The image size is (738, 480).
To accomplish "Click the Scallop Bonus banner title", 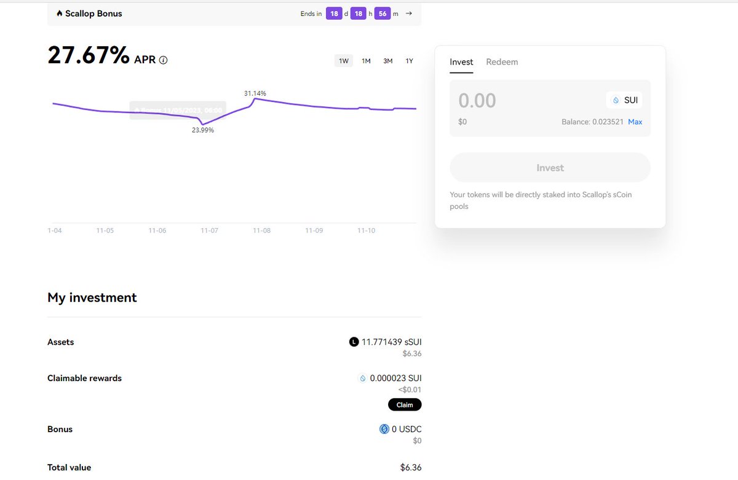I will coord(93,14).
